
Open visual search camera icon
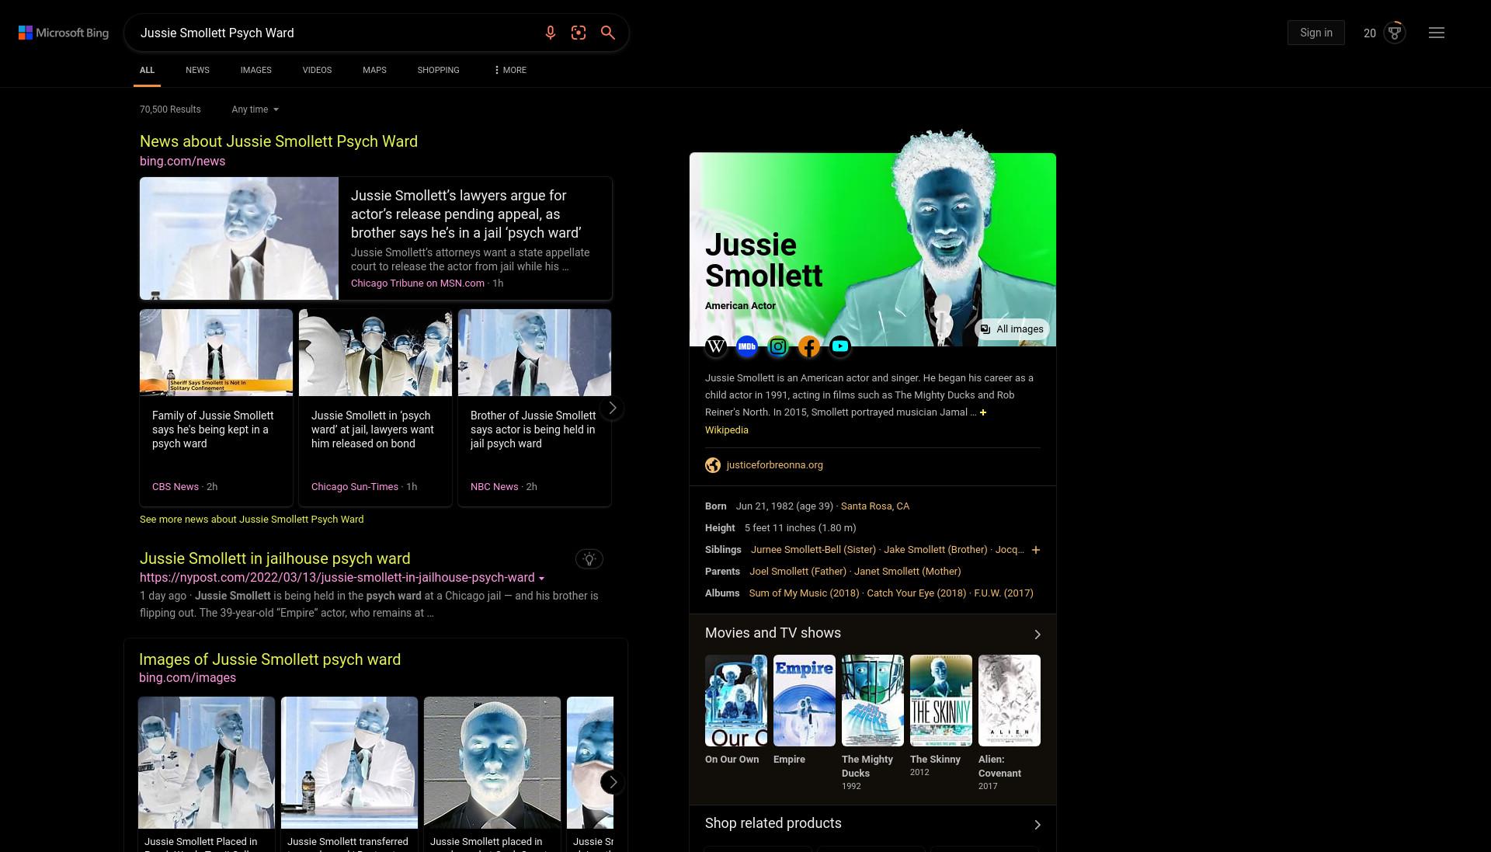pyautogui.click(x=579, y=33)
